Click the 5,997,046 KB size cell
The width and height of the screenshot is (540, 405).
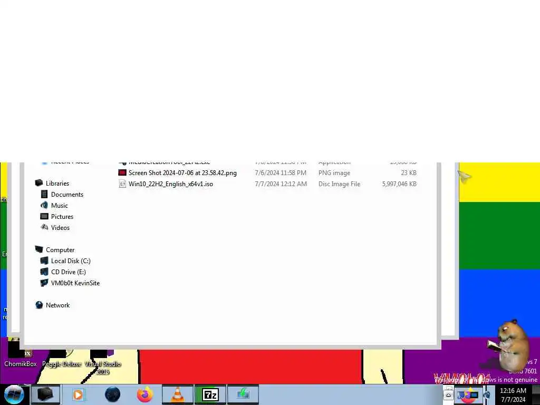pos(399,184)
